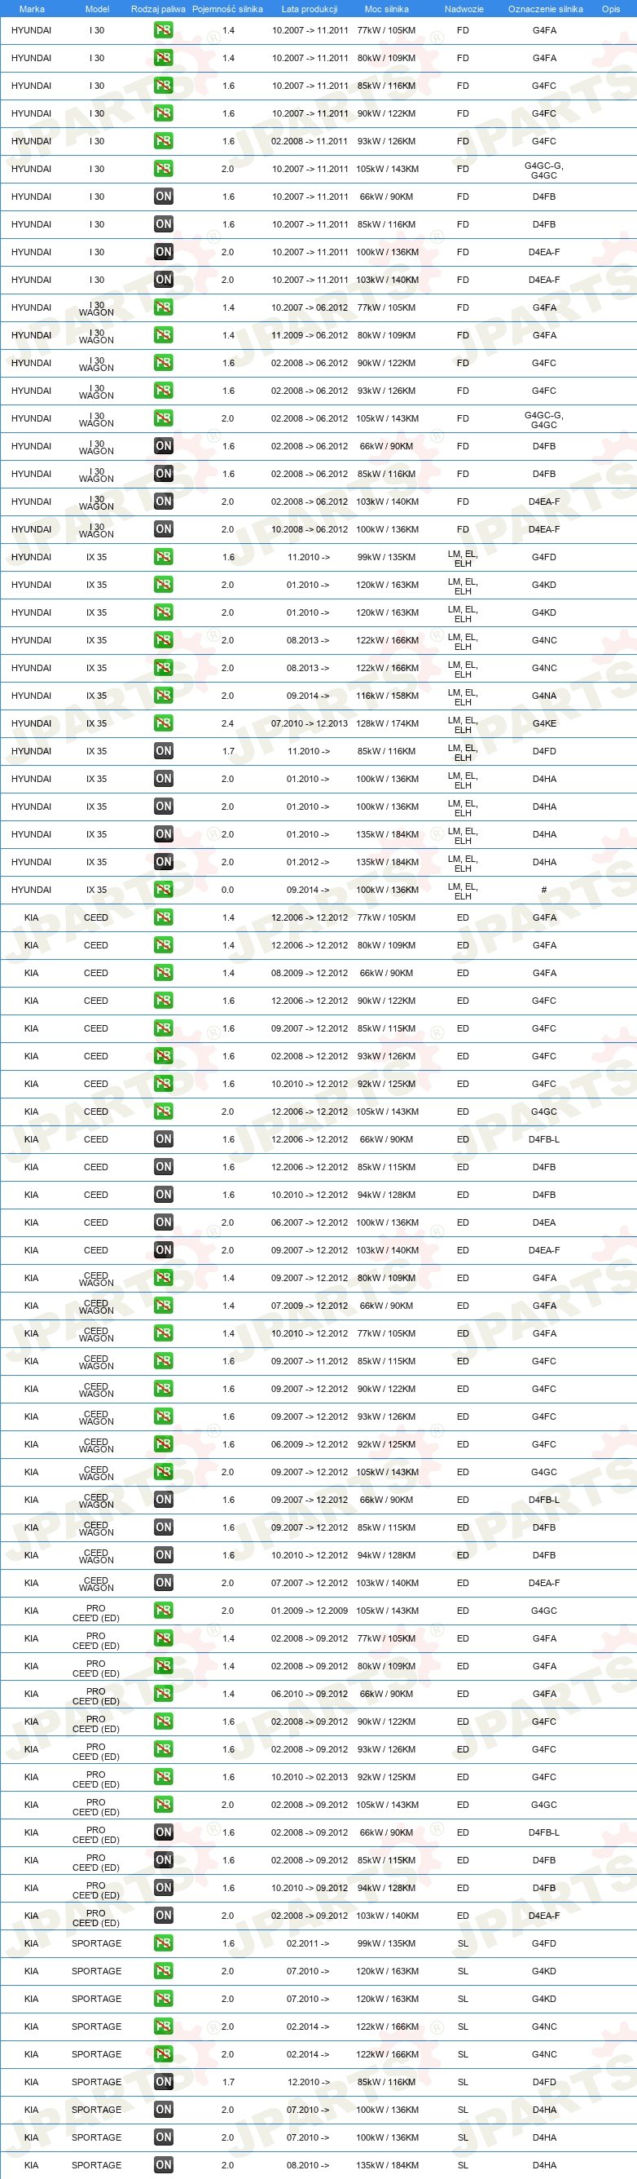
Task: Click petrol icon, PRO CEE'D 10.2010 -> 02.2013 row
Action: click(x=163, y=1777)
